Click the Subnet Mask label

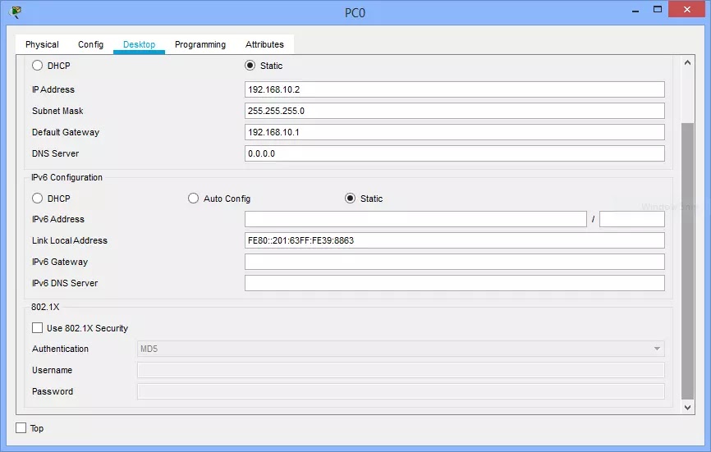pyautogui.click(x=57, y=111)
